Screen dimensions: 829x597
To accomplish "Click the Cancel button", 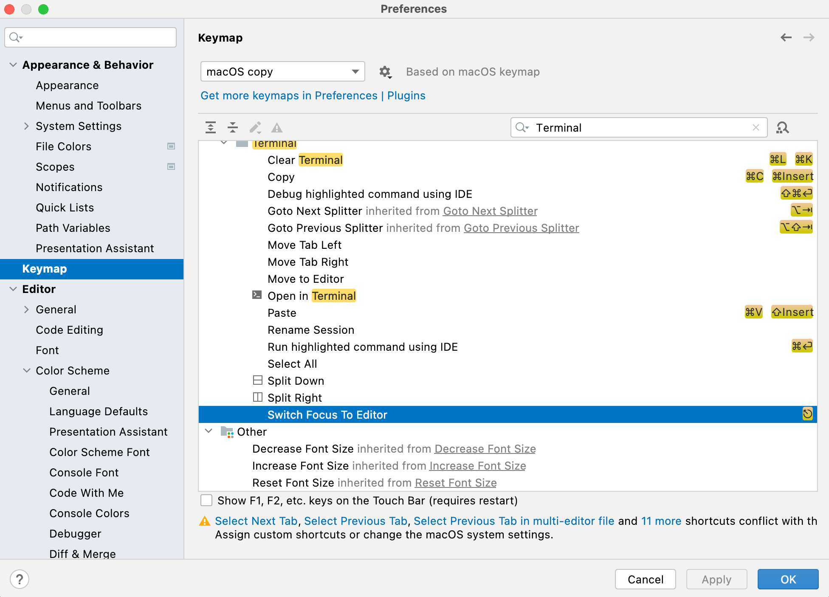I will point(646,579).
